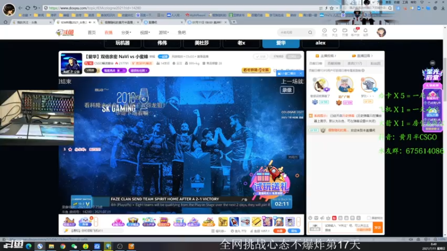Click the orange 发送 send button
Image resolution: width=447 pixels, height=251 pixels.
click(378, 228)
